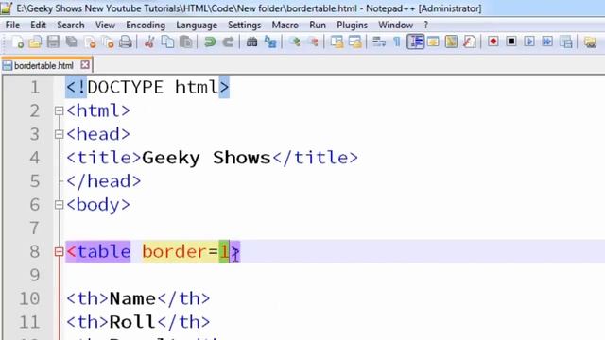This screenshot has width=605, height=340.
Task: Save the file with the floppy icon
Action: coord(53,42)
